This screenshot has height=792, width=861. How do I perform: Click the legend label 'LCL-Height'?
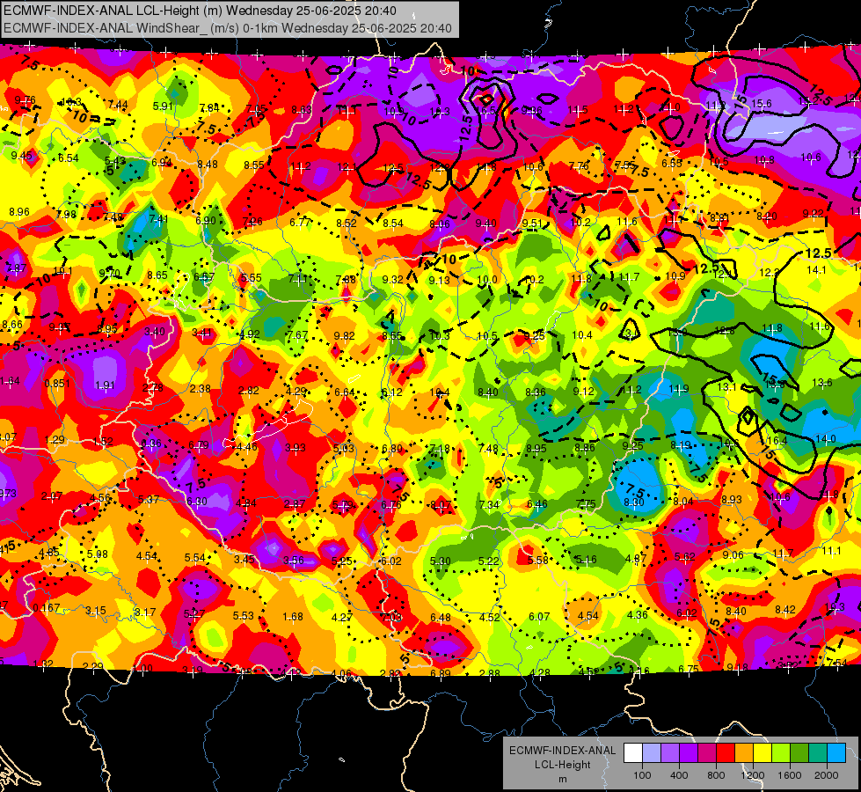(x=562, y=765)
